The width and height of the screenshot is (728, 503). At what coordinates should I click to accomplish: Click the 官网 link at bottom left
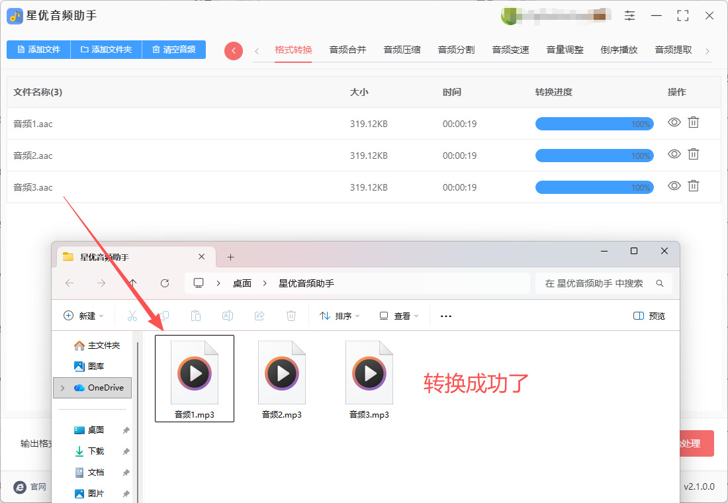click(x=30, y=486)
